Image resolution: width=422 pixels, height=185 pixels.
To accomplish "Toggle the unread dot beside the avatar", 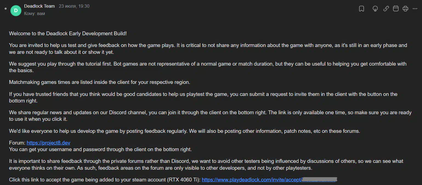I will coord(5,9).
